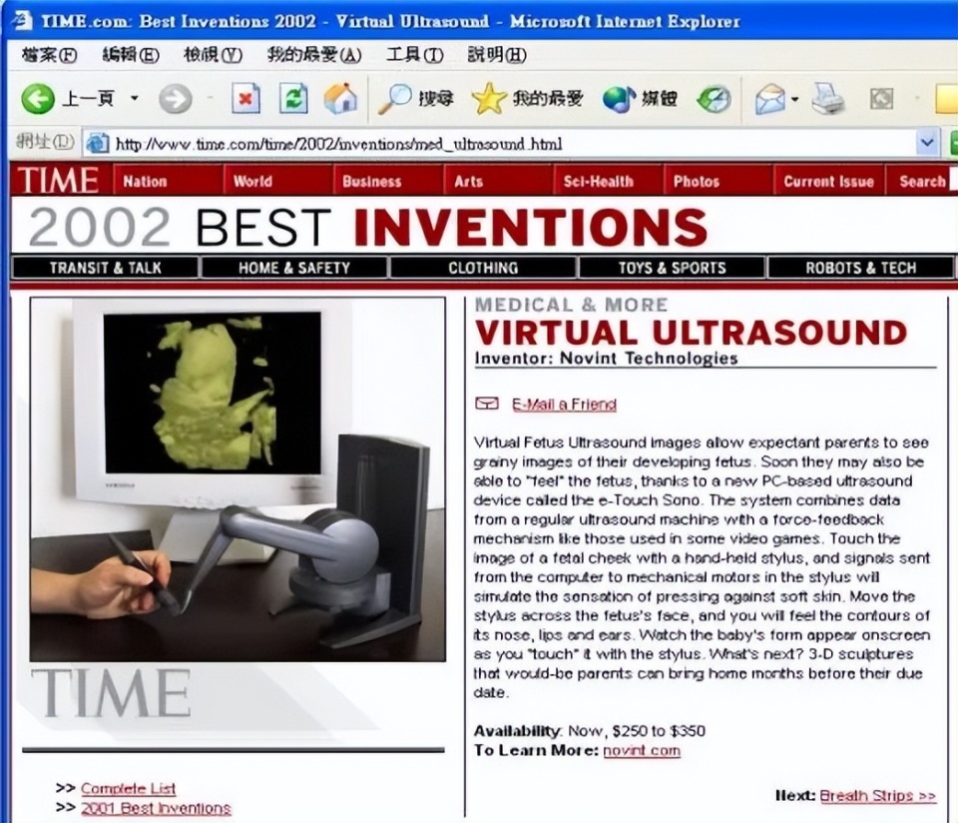Open the Complete List link

pos(128,789)
